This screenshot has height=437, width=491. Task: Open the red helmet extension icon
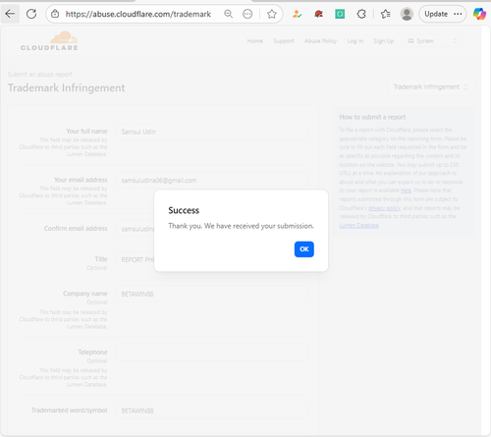318,14
